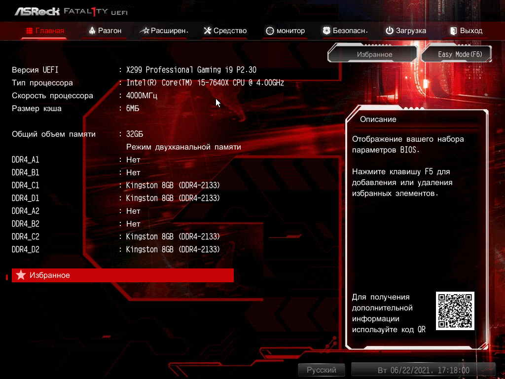Click the 32ГБ memory value
Screen dimensions: 505x379
pos(135,134)
